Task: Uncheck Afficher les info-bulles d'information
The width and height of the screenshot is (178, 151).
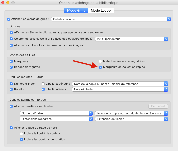Action: [11, 45]
